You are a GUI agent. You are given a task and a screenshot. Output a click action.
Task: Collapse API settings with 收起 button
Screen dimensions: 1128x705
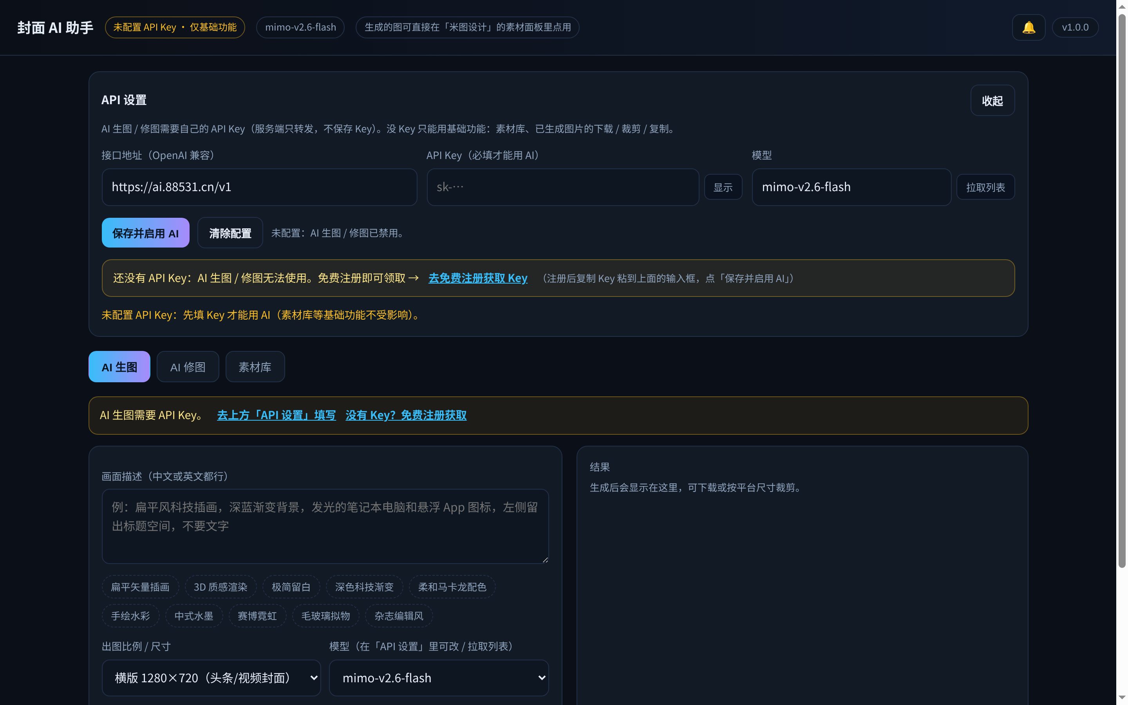[x=992, y=101]
